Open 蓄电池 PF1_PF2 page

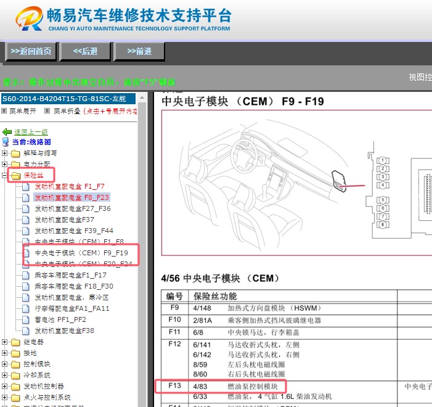coord(60,319)
